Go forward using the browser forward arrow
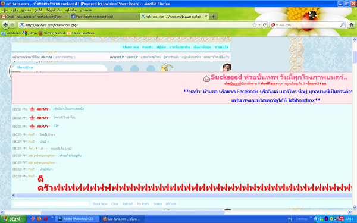357x223 pixels. (x=12, y=25)
